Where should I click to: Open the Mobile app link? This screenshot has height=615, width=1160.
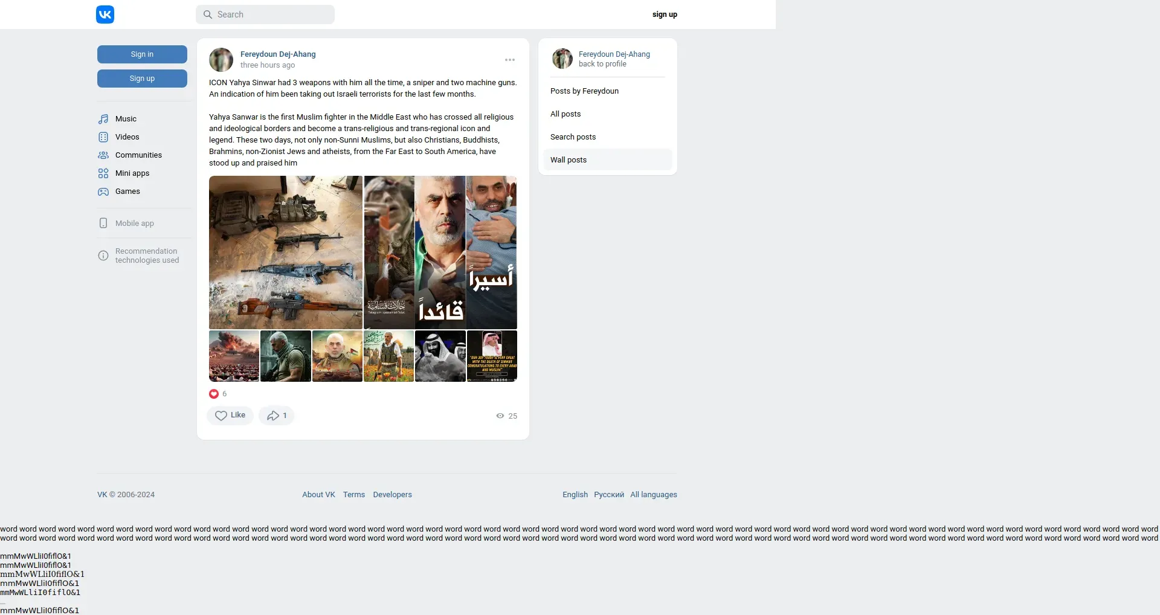(135, 224)
